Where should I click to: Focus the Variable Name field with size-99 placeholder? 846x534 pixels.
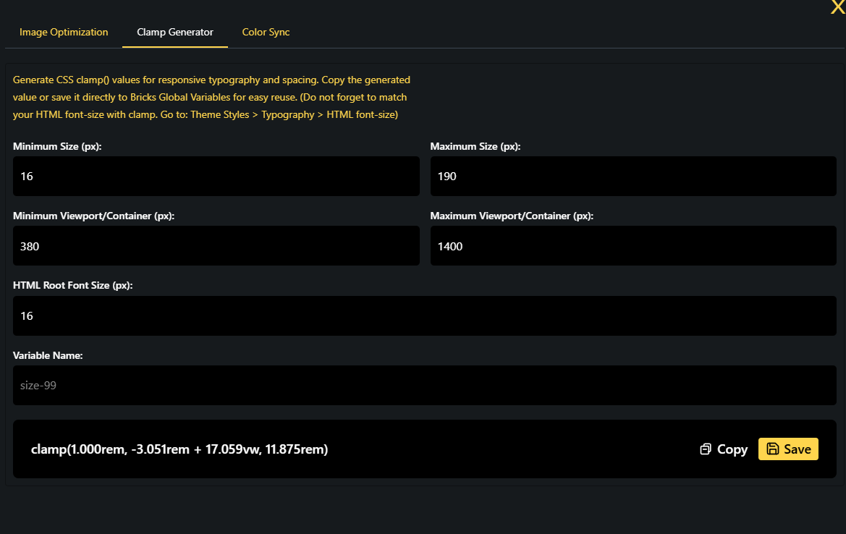tap(424, 385)
